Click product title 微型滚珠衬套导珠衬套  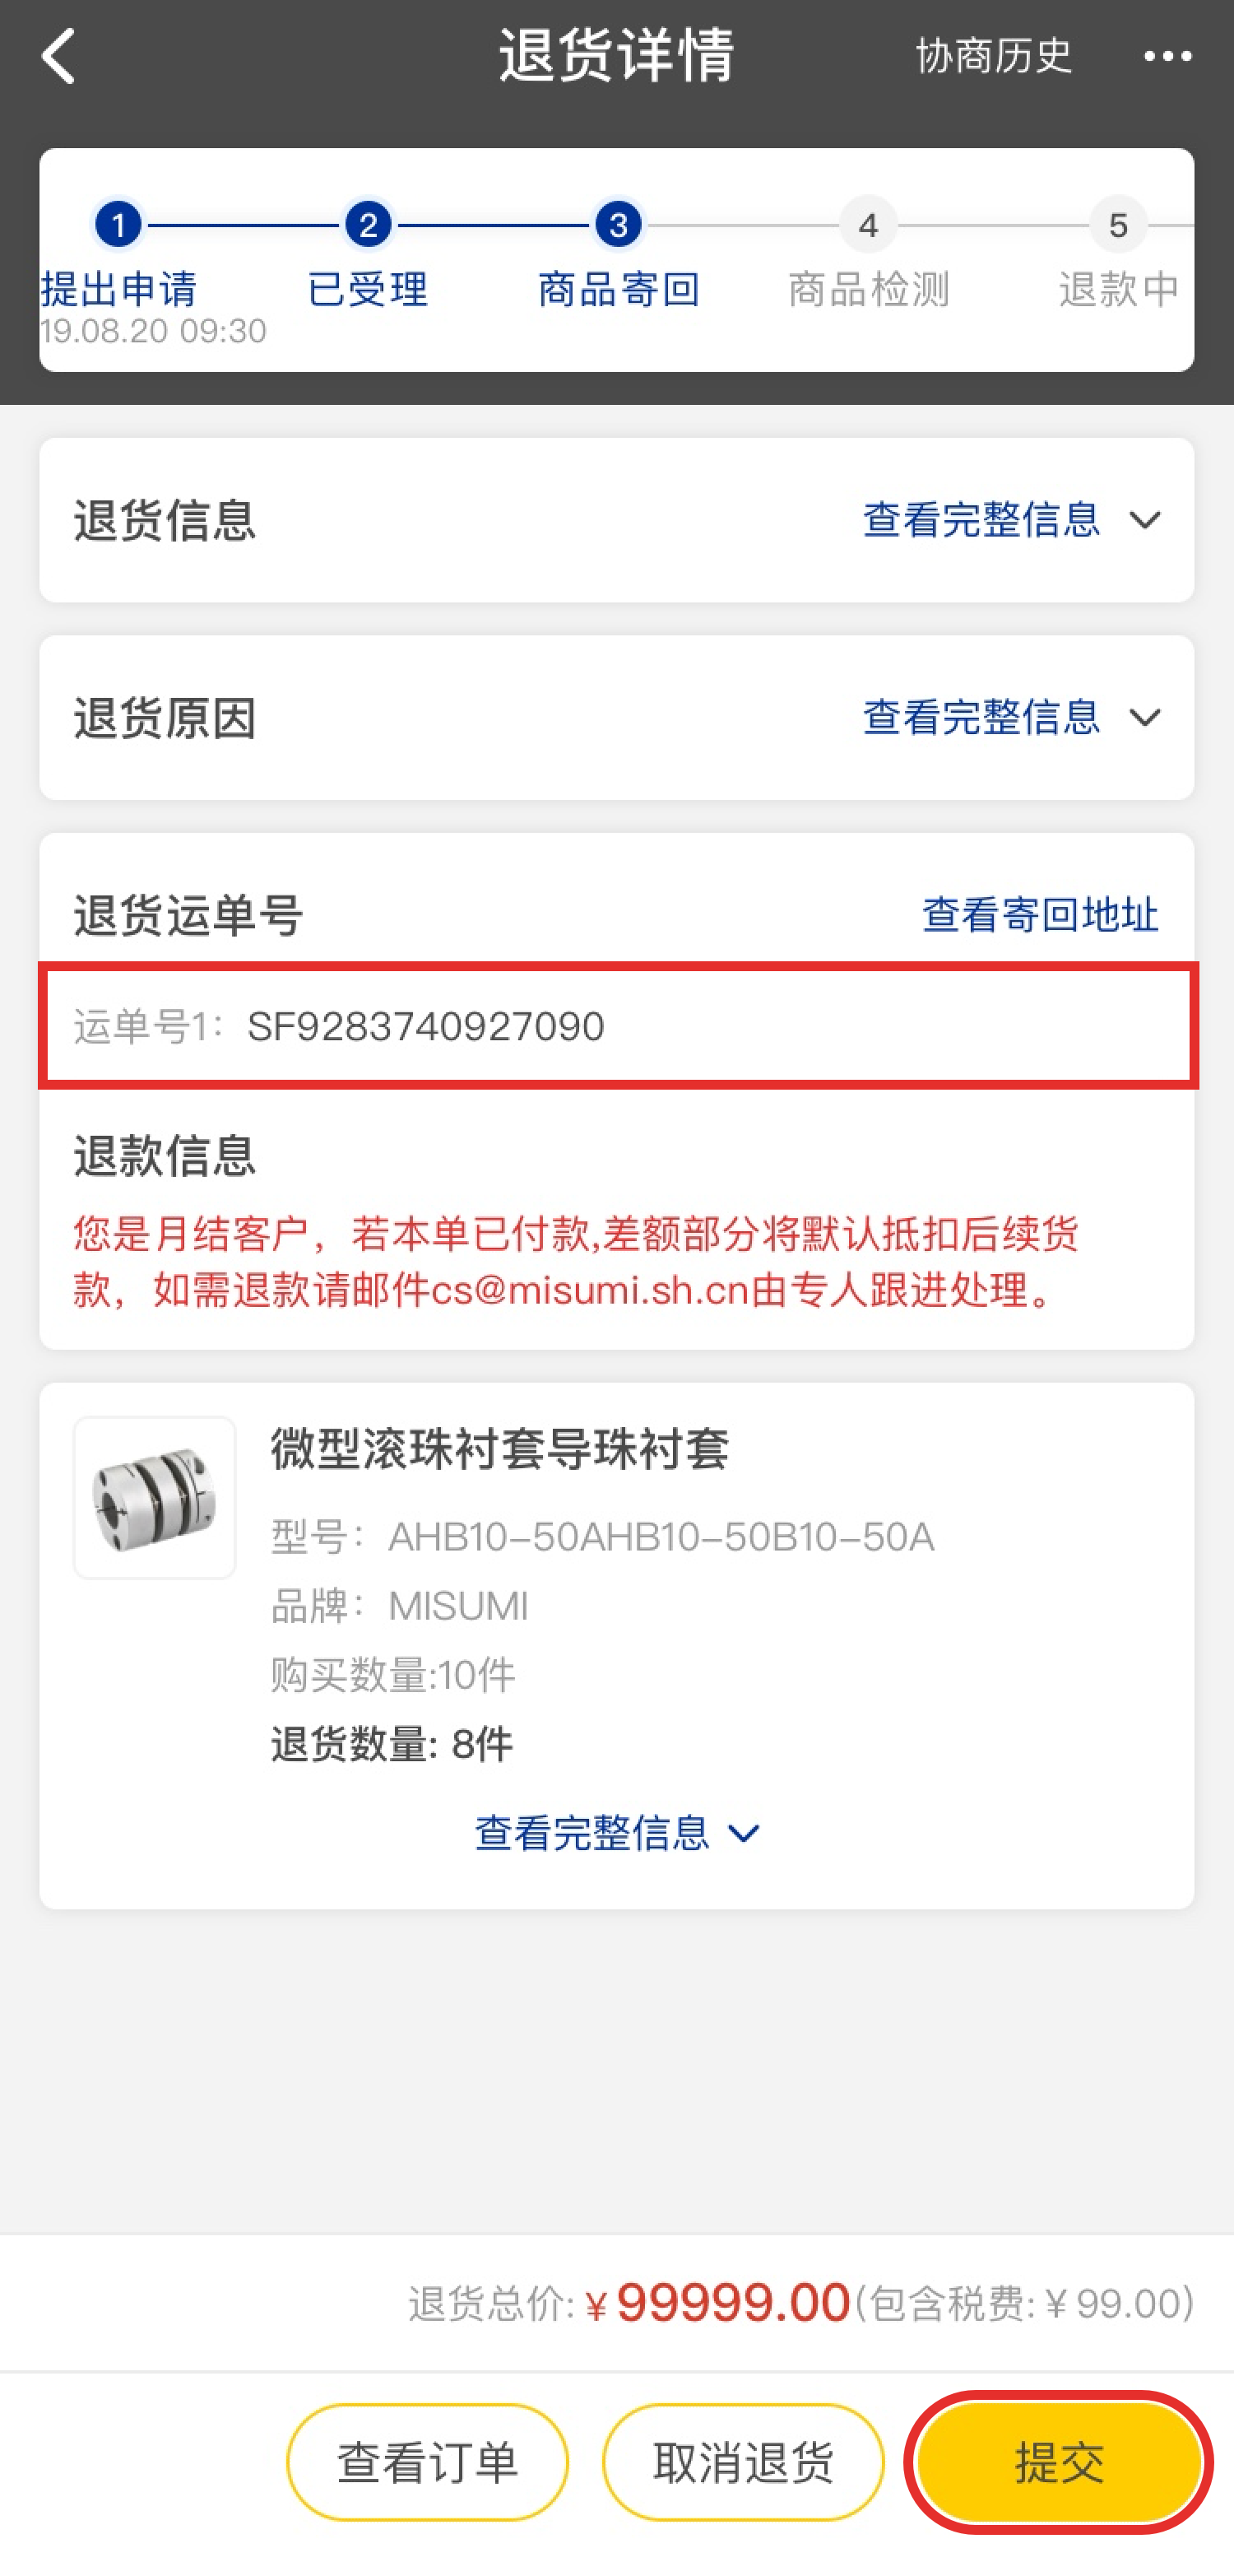pyautogui.click(x=499, y=1449)
